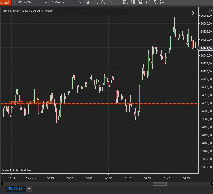Viewport: 213px width, 194px height.
Task: Open the cursor crosshair mode selector
Action: (118, 2)
